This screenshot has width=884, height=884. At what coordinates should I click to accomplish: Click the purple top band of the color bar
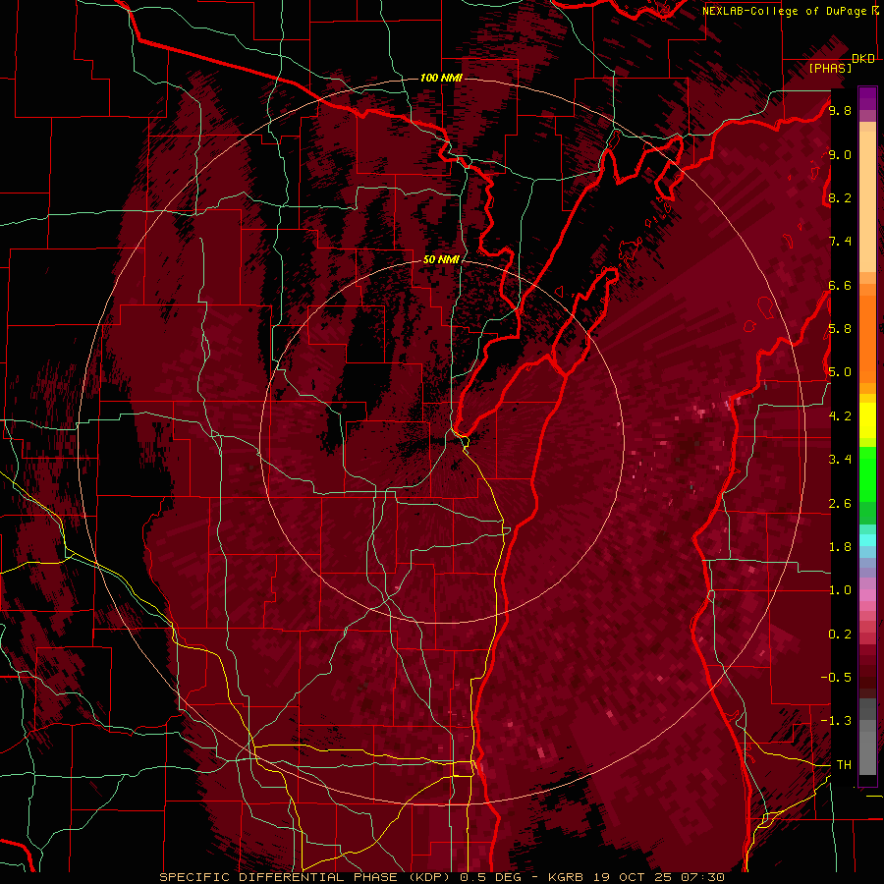[x=867, y=98]
